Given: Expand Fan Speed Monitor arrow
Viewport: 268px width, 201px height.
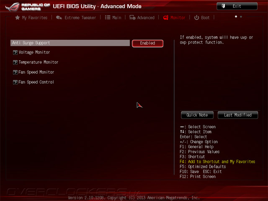Looking at the screenshot, I should point(15,72).
